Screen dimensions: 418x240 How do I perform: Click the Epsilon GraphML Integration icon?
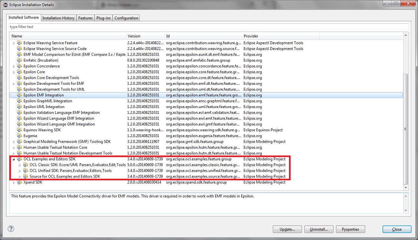point(20,101)
